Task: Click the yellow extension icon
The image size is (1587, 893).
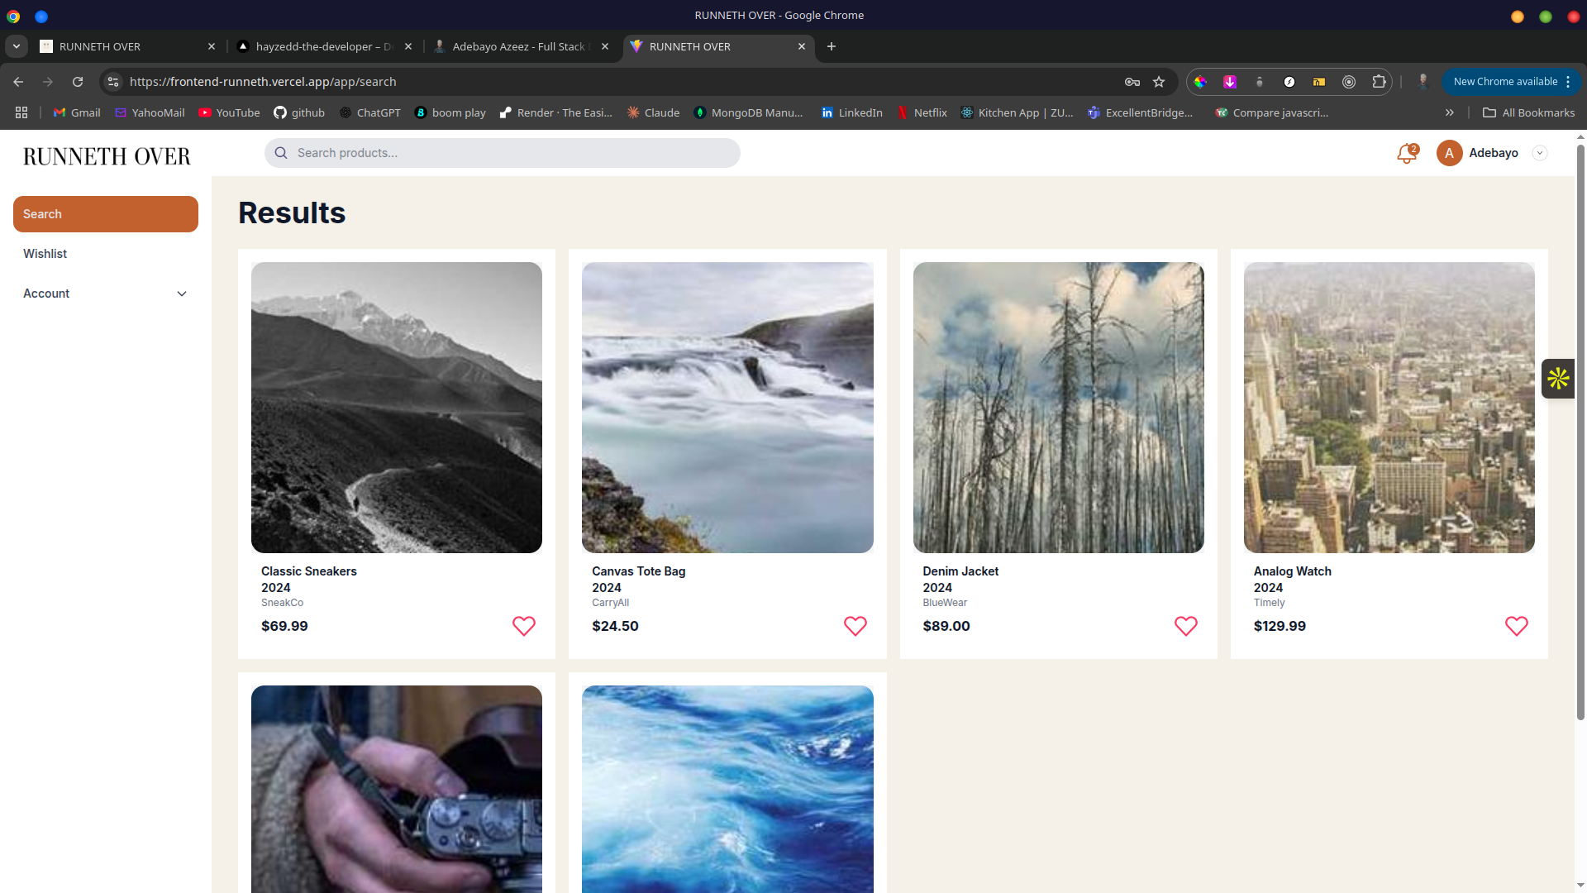Action: tap(1319, 82)
